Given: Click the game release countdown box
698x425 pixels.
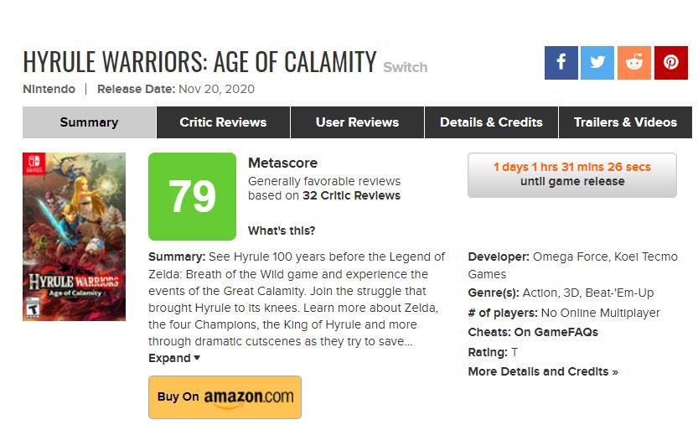Looking at the screenshot, I should [571, 174].
